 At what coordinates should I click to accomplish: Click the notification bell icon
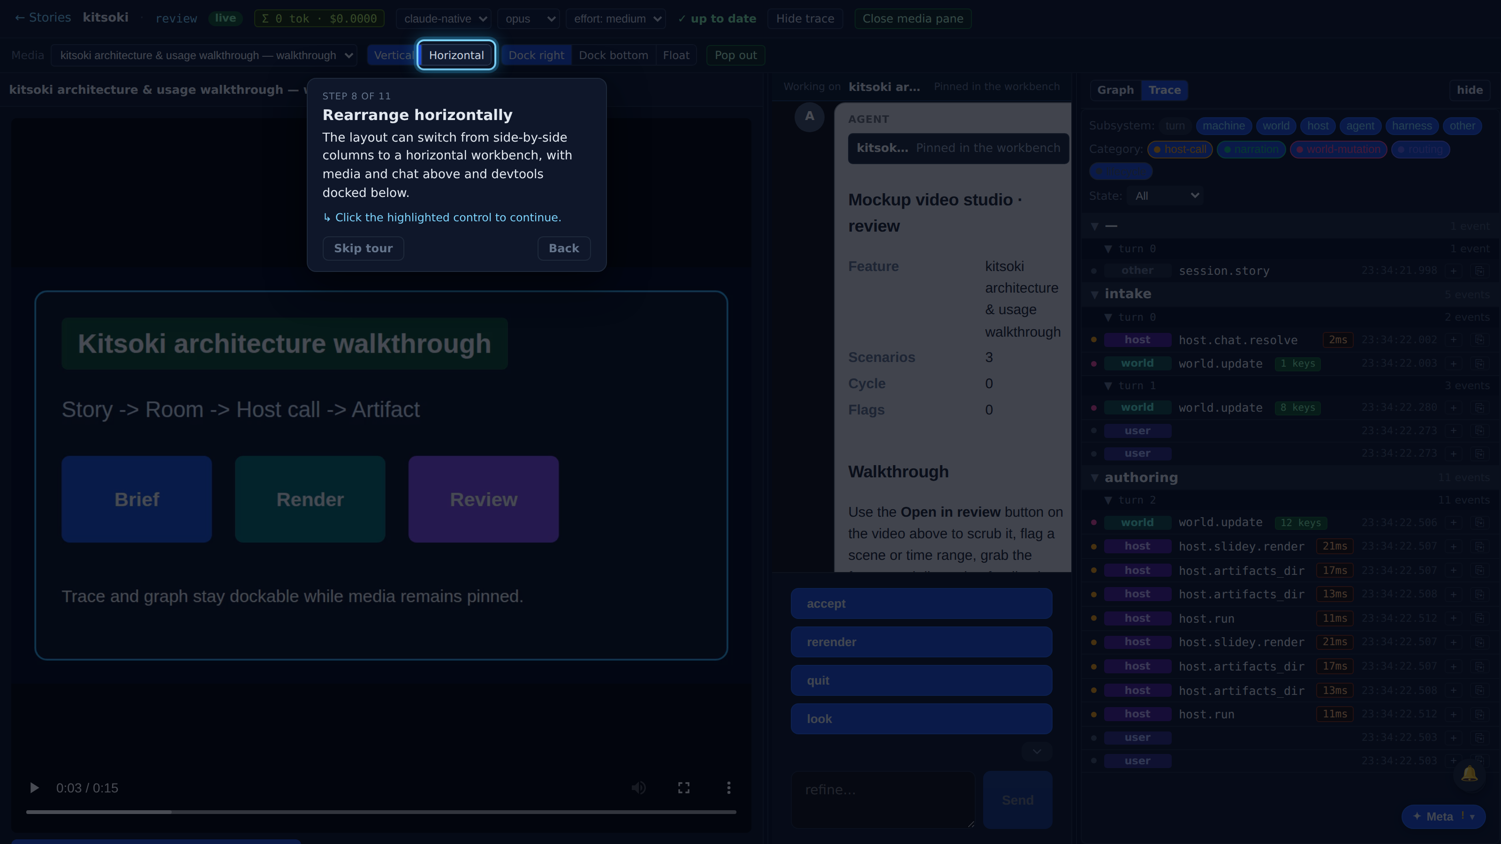pos(1469,774)
